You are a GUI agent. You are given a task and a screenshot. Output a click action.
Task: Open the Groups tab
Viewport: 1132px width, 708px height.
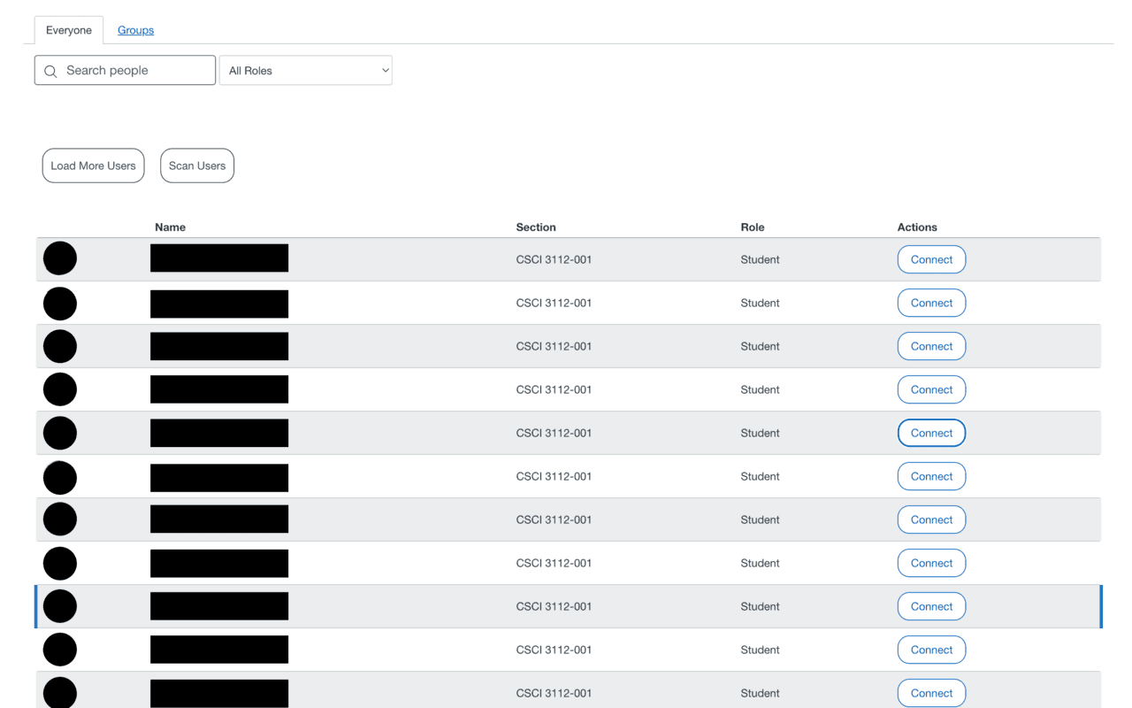click(x=135, y=30)
